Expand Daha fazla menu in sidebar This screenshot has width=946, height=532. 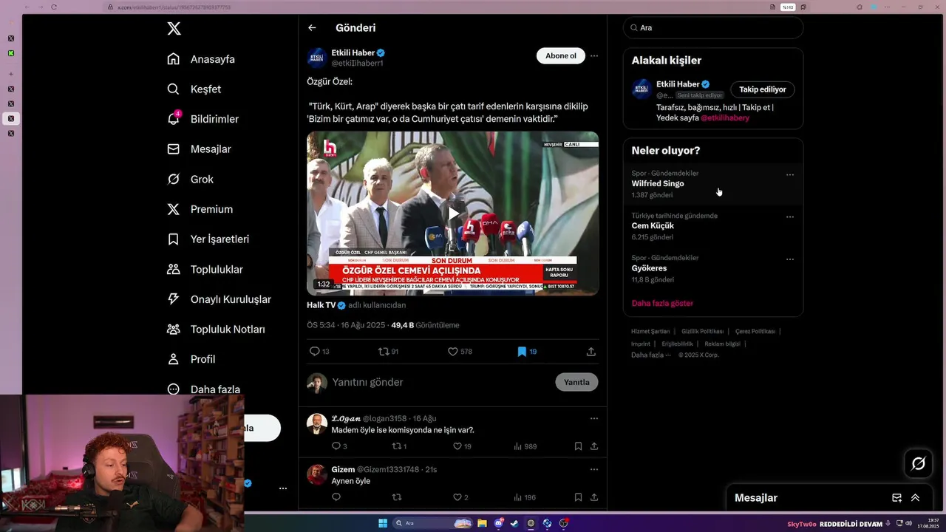click(204, 389)
